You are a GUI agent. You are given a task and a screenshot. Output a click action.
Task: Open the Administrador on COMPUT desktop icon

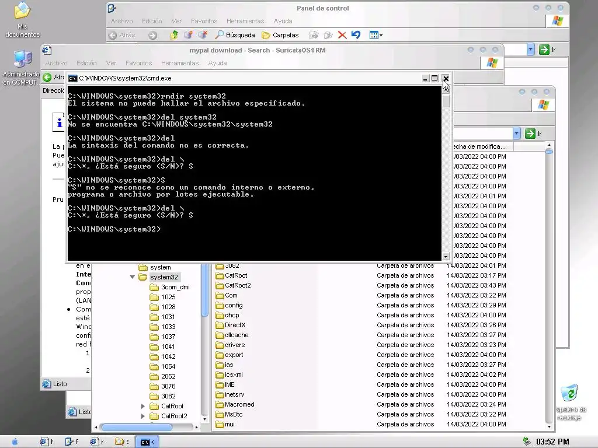click(x=21, y=68)
